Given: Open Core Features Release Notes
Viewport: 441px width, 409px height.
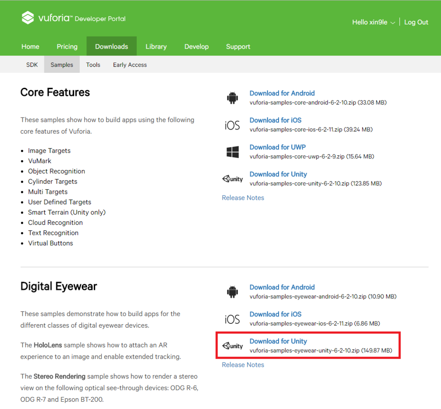Looking at the screenshot, I should (243, 198).
